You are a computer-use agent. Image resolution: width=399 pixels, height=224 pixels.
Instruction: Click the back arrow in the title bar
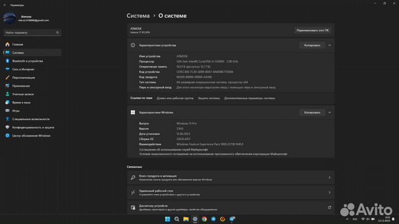coord(5,5)
